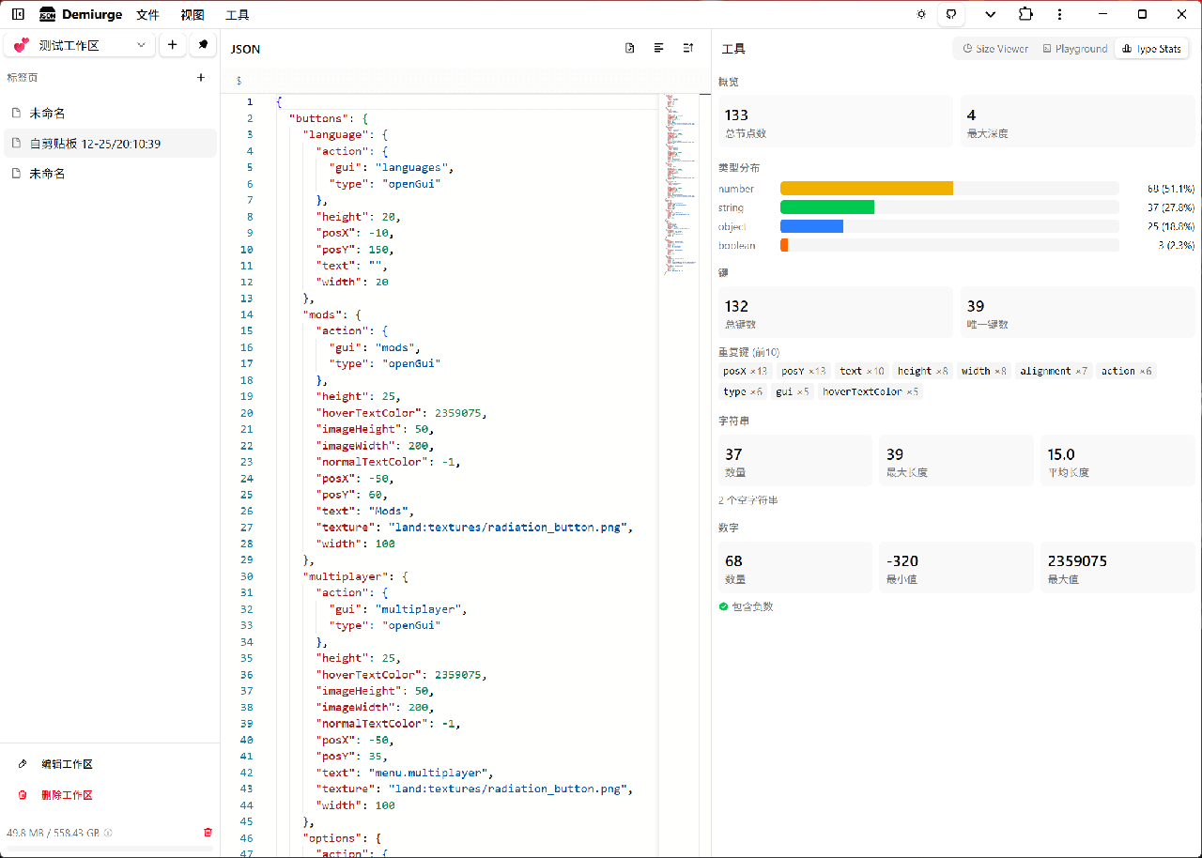Viewport: 1202px width, 858px height.
Task: Expand the chevron dropdown in title bar
Action: coord(990,14)
